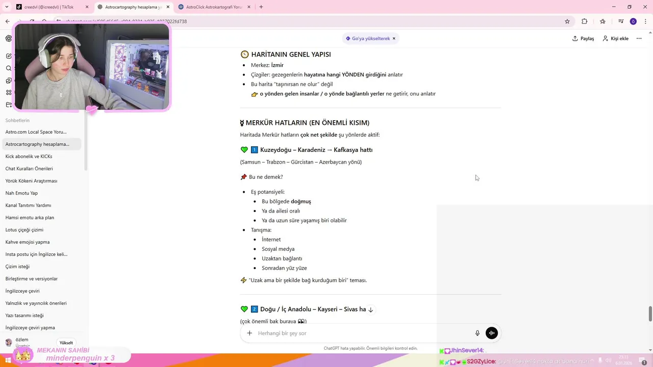The height and width of the screenshot is (367, 653).
Task: Click the page vertical scrollbar thumb
Action: [x=650, y=314]
